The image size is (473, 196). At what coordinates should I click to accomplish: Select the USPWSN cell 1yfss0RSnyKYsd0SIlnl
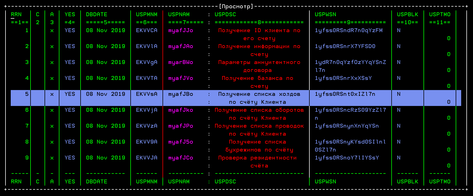tap(350, 142)
